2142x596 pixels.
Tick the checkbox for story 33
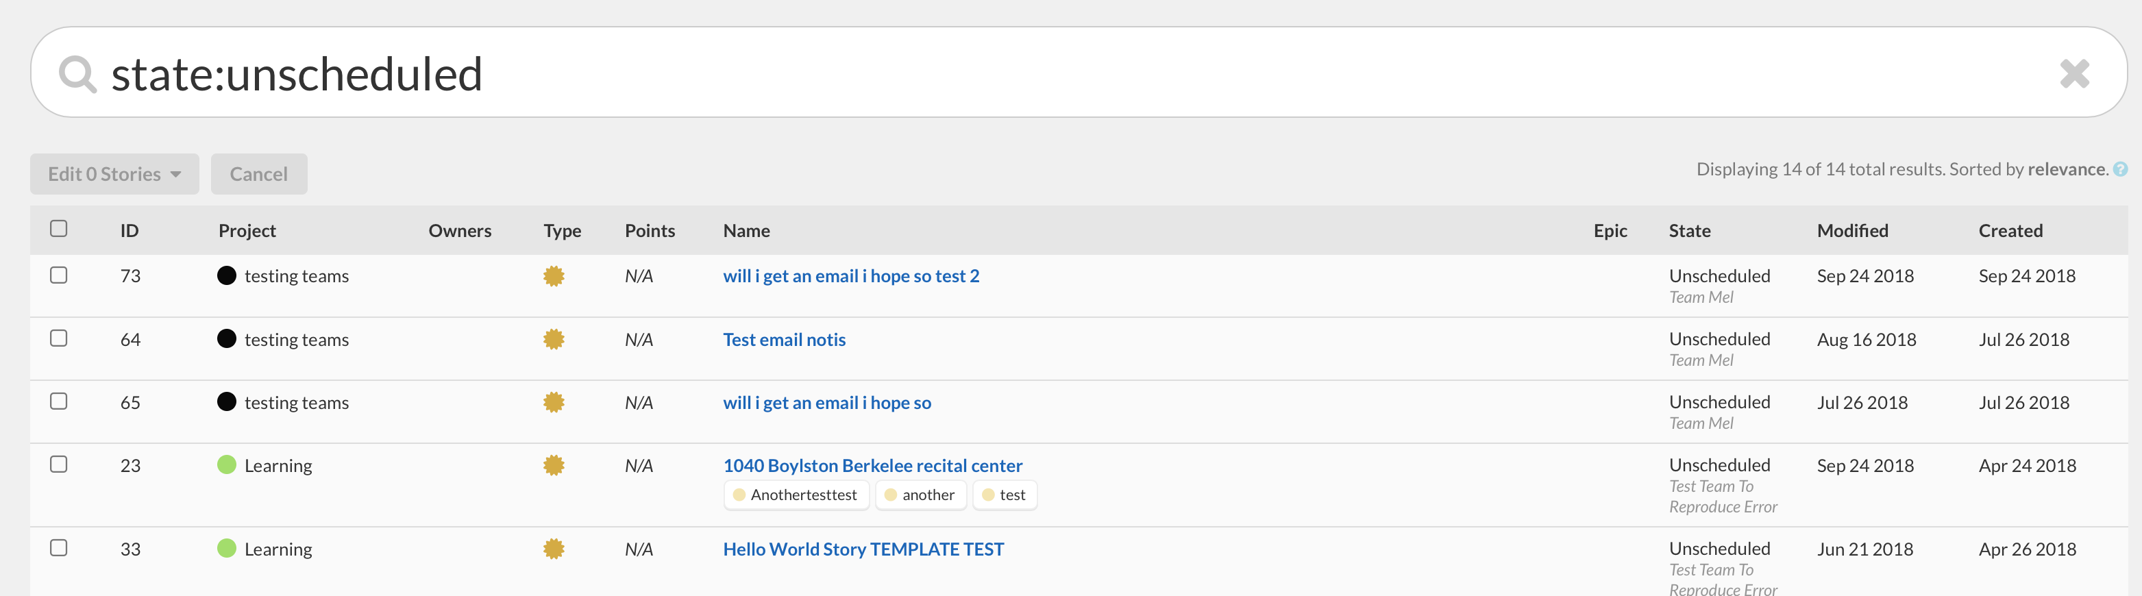pyautogui.click(x=58, y=548)
